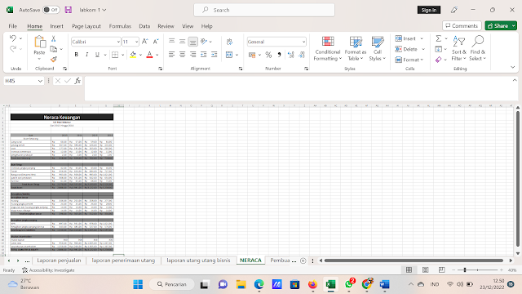Switch to the Formulas tab
522x294 pixels.
(x=120, y=26)
